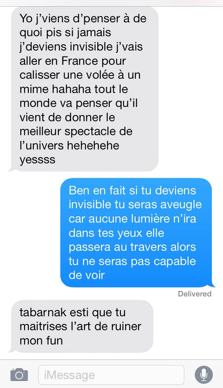Screen dimensions: 223x388
Task: Focus the iMessage text input field
Action: pyautogui.click(x=111, y=375)
